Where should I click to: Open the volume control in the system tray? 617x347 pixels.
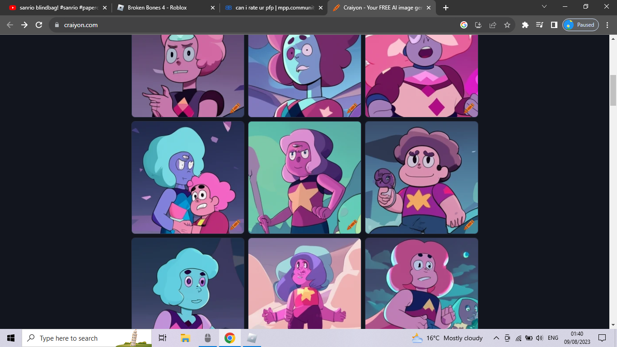[x=539, y=338]
